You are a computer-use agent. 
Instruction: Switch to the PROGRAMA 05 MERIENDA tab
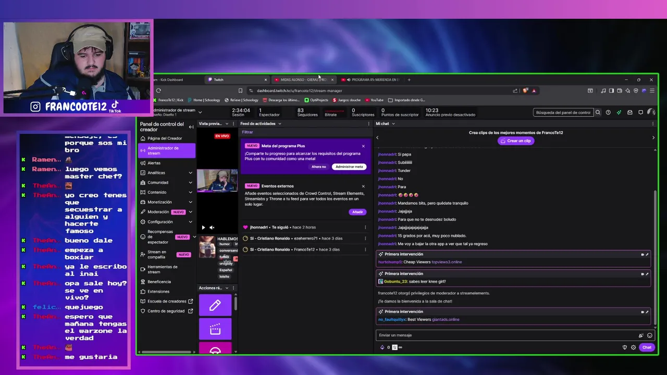point(370,80)
